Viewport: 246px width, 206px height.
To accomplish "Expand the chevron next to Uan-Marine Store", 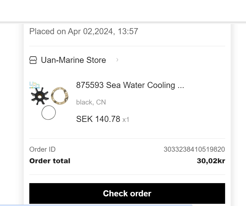I will [x=117, y=60].
